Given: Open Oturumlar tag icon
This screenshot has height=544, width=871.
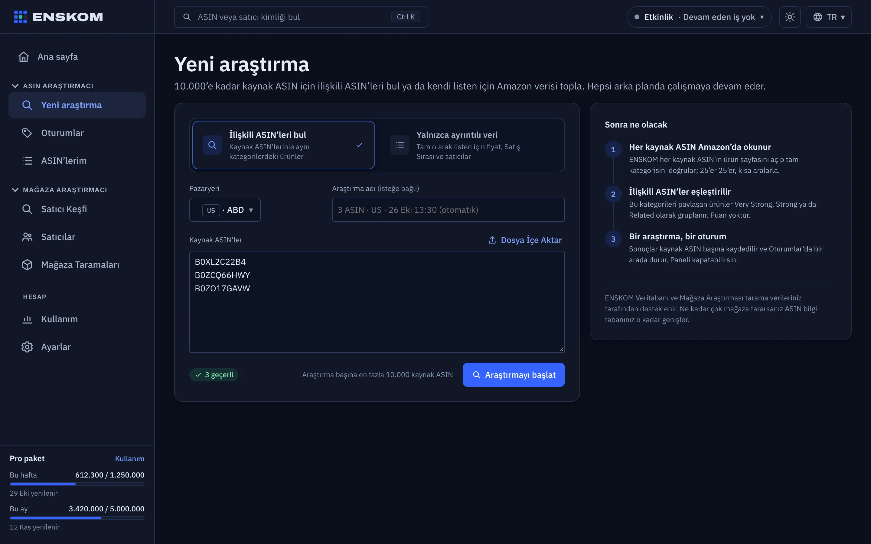Looking at the screenshot, I should [x=27, y=133].
